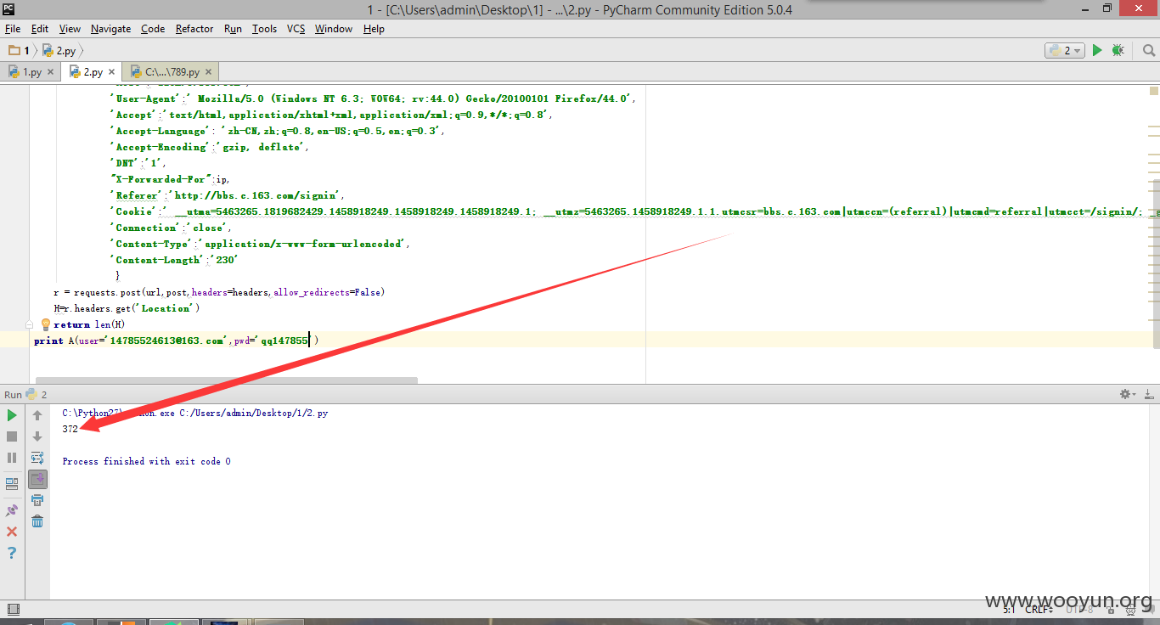The height and width of the screenshot is (625, 1160).
Task: Open Help menu in menu bar
Action: click(374, 29)
